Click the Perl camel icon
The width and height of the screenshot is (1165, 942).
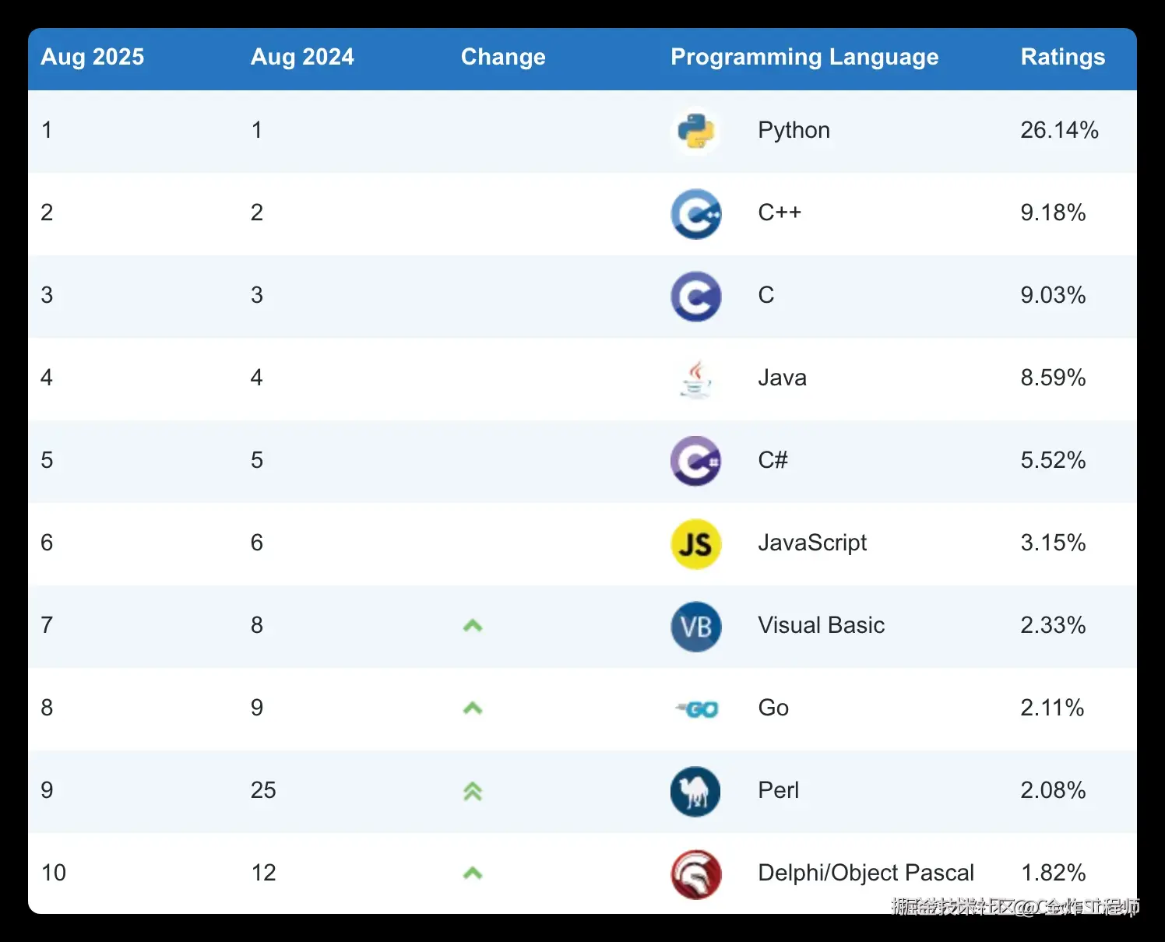point(695,791)
